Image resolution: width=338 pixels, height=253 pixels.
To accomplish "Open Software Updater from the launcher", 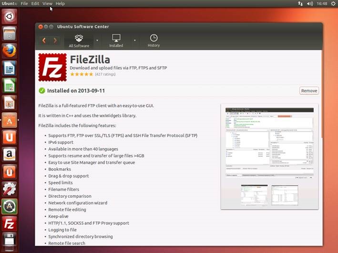I will coord(9,206).
